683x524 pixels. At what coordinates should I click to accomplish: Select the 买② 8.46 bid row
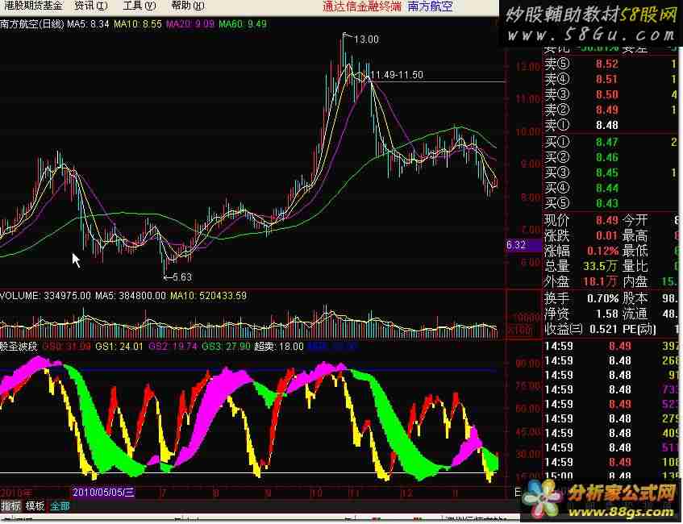tap(610, 157)
